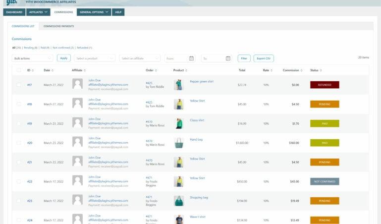This screenshot has height=224, width=381.
Task: Open the Pepper green shirt product link
Action: (x=202, y=82)
